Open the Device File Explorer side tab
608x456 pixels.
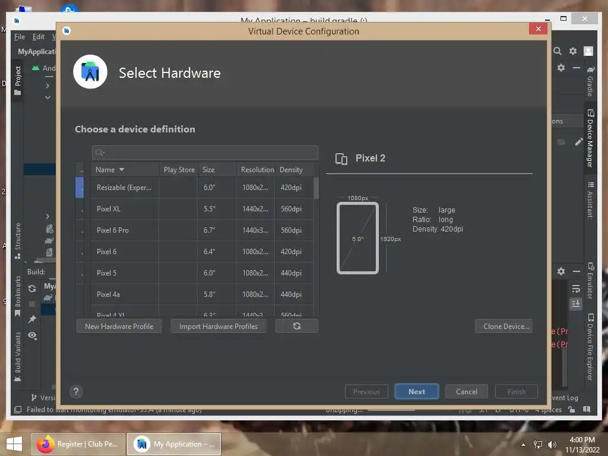point(590,347)
